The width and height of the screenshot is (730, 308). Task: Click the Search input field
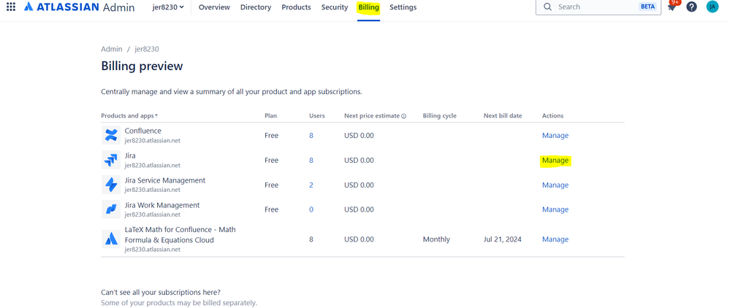pyautogui.click(x=598, y=7)
